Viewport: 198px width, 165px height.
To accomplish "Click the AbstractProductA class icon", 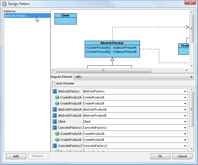I will [55, 109].
